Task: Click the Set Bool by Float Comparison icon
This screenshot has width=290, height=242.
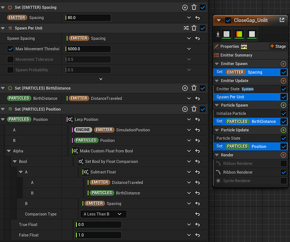Action: tap(81, 162)
